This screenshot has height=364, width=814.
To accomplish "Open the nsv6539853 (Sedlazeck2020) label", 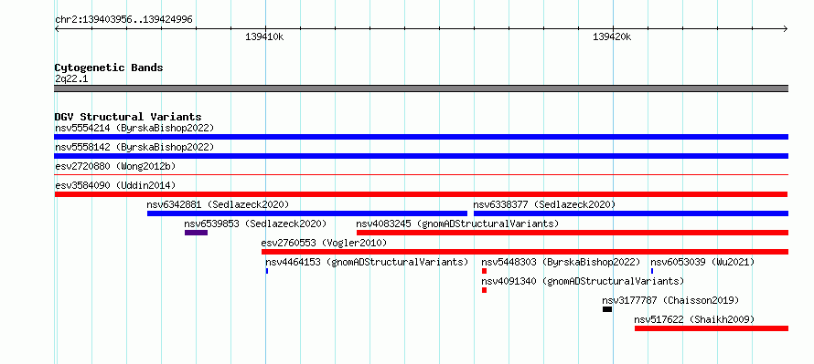I will point(255,224).
